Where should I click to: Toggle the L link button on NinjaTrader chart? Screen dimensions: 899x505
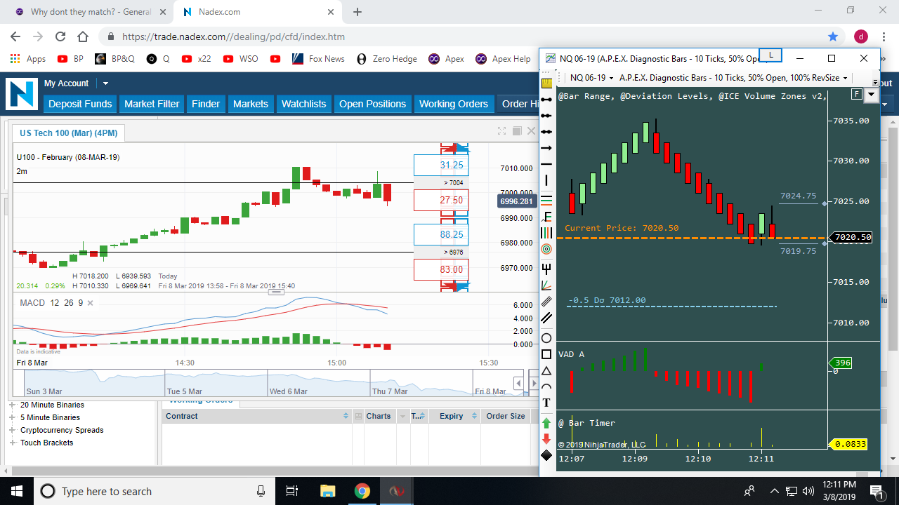point(770,55)
